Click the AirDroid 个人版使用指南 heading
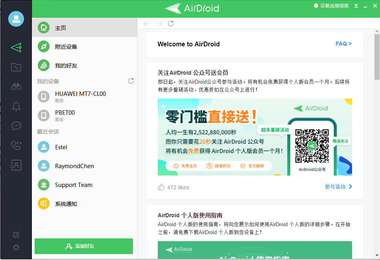380x260 pixels. click(190, 215)
